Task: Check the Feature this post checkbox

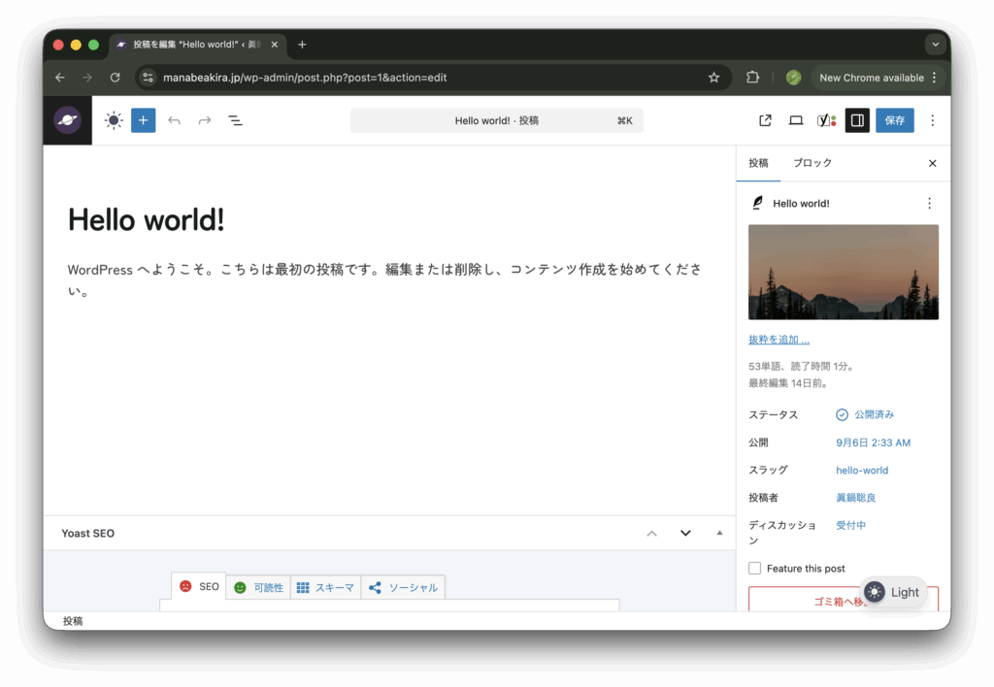Action: pyautogui.click(x=755, y=568)
